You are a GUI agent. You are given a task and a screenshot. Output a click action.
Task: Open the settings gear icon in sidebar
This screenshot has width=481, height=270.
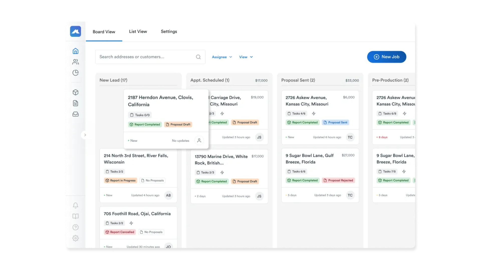pyautogui.click(x=75, y=238)
